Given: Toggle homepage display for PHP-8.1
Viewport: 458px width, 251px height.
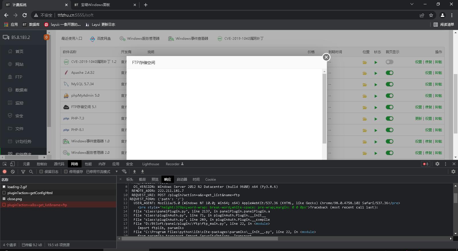Looking at the screenshot, I should click(x=389, y=130).
